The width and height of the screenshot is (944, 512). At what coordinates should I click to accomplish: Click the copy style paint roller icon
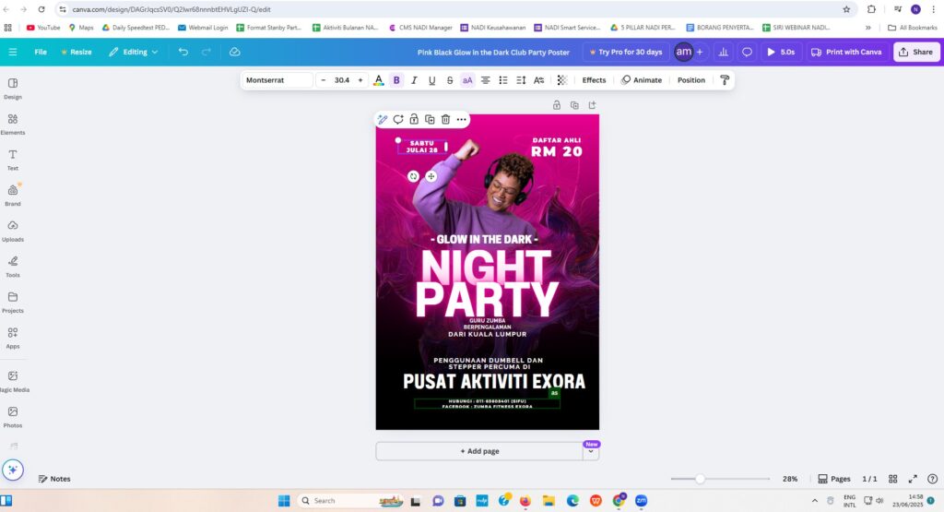[x=724, y=80]
